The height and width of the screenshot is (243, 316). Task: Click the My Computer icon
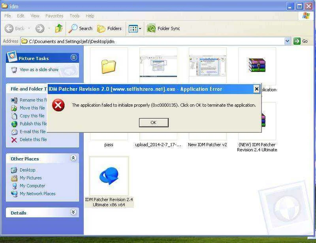coord(14,186)
